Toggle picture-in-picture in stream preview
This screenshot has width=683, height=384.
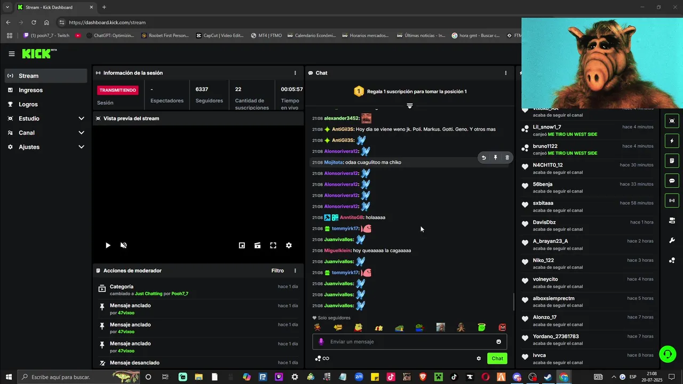pos(242,245)
